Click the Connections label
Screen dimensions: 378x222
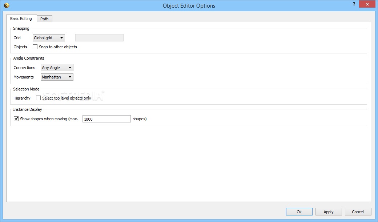(x=24, y=68)
